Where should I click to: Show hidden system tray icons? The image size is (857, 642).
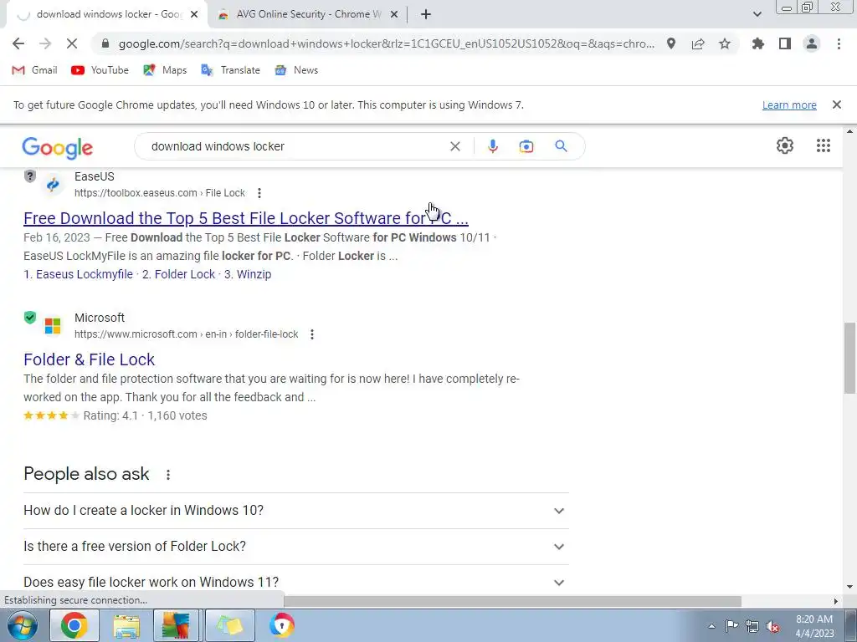click(711, 626)
